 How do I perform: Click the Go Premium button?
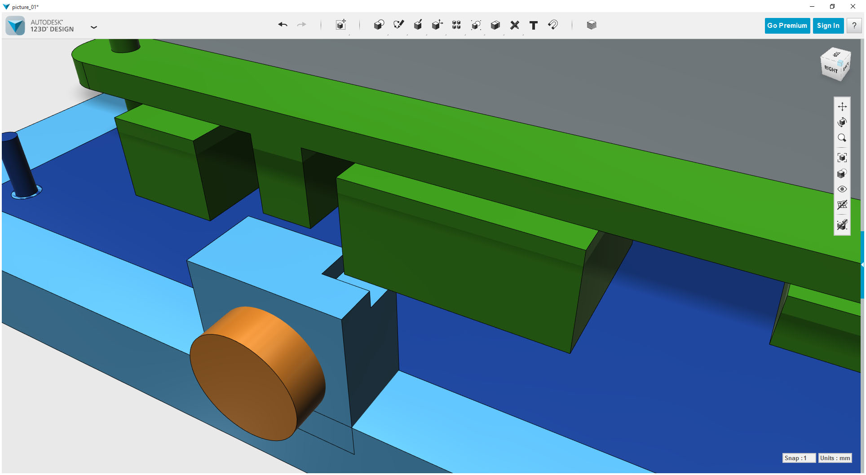tap(787, 26)
